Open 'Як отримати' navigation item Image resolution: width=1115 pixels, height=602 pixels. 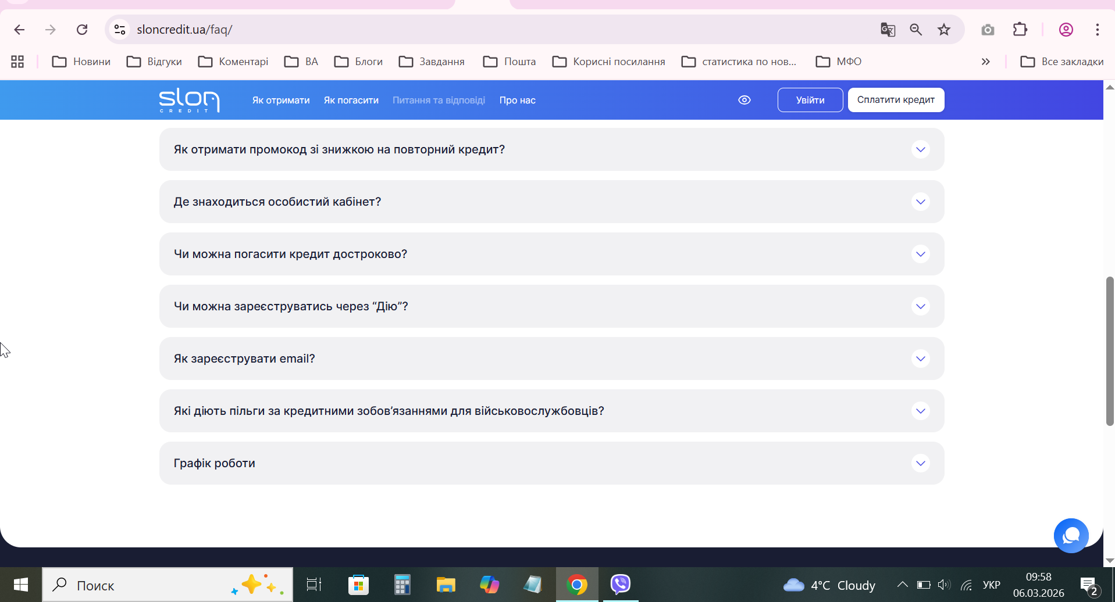click(281, 100)
